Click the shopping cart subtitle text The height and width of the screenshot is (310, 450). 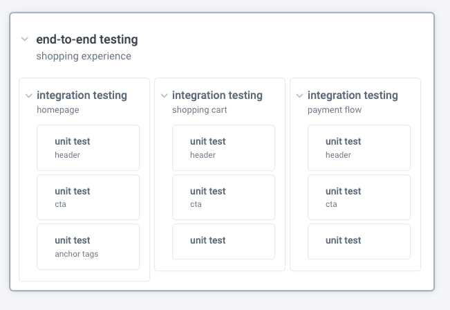(200, 110)
